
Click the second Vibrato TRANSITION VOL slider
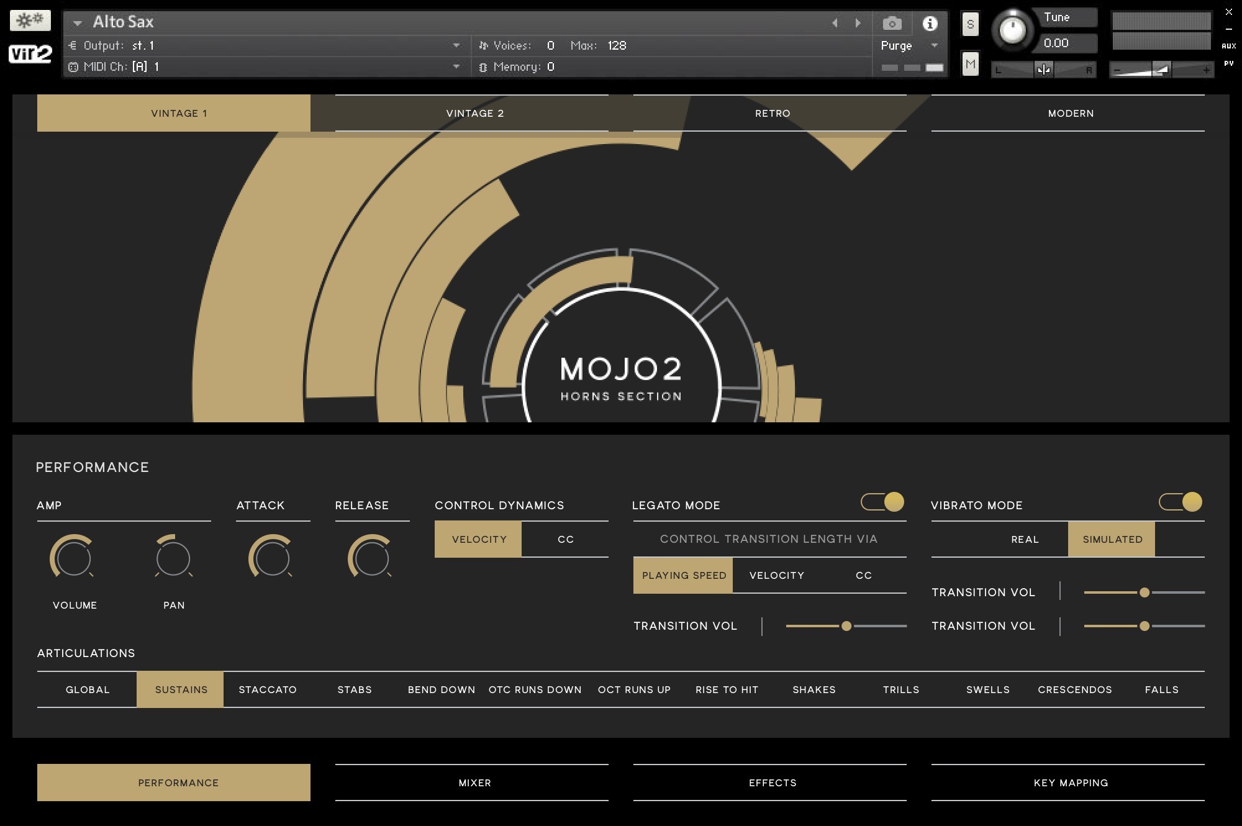(x=1144, y=626)
